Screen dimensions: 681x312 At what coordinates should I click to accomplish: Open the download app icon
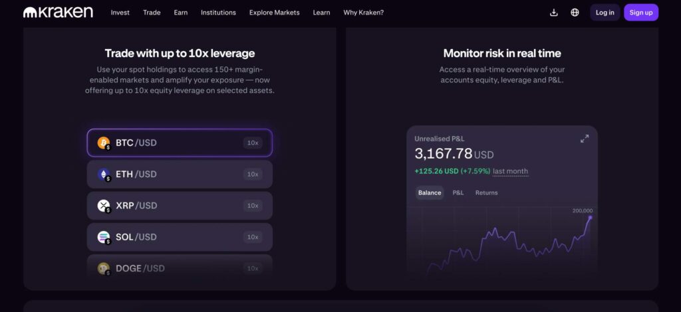coord(553,13)
